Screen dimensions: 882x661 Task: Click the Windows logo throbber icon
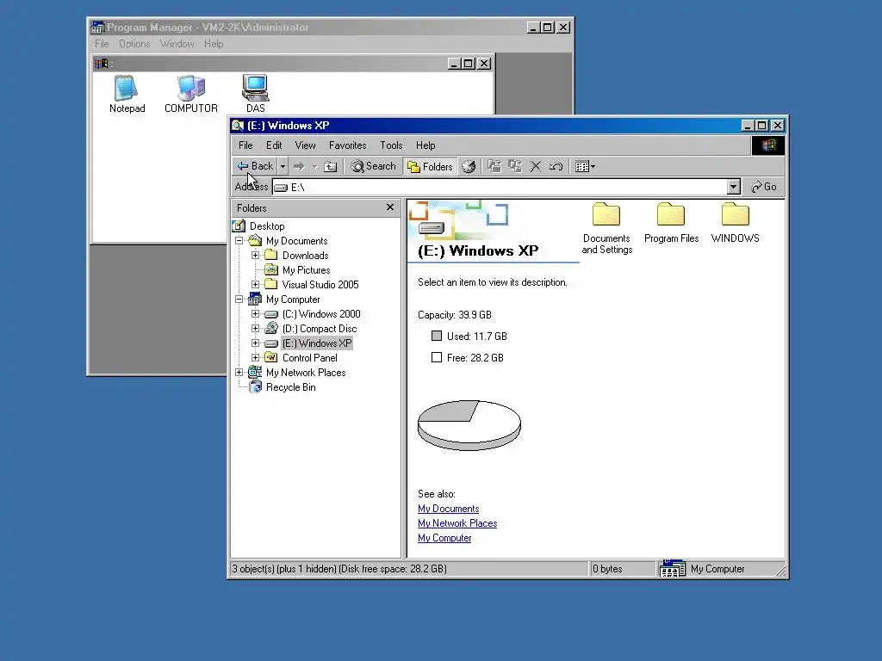[x=767, y=145]
